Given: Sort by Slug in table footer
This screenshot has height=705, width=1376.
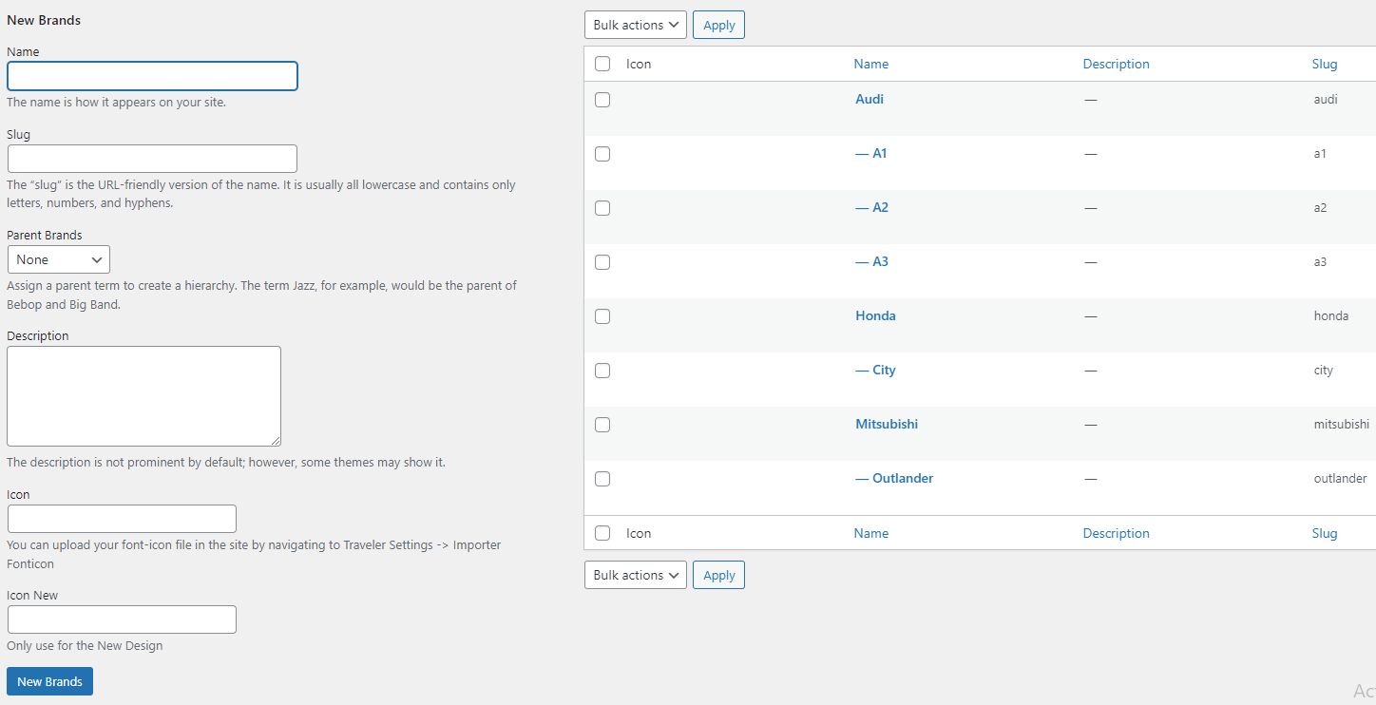Looking at the screenshot, I should [1325, 533].
